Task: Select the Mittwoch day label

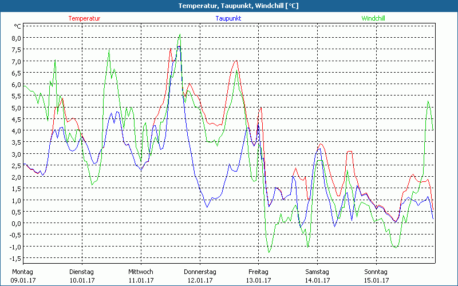Action: (x=140, y=272)
